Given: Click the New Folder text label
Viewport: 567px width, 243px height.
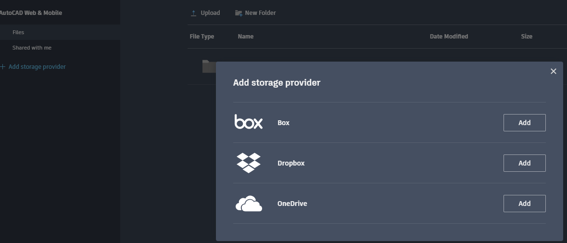Looking at the screenshot, I should point(260,13).
